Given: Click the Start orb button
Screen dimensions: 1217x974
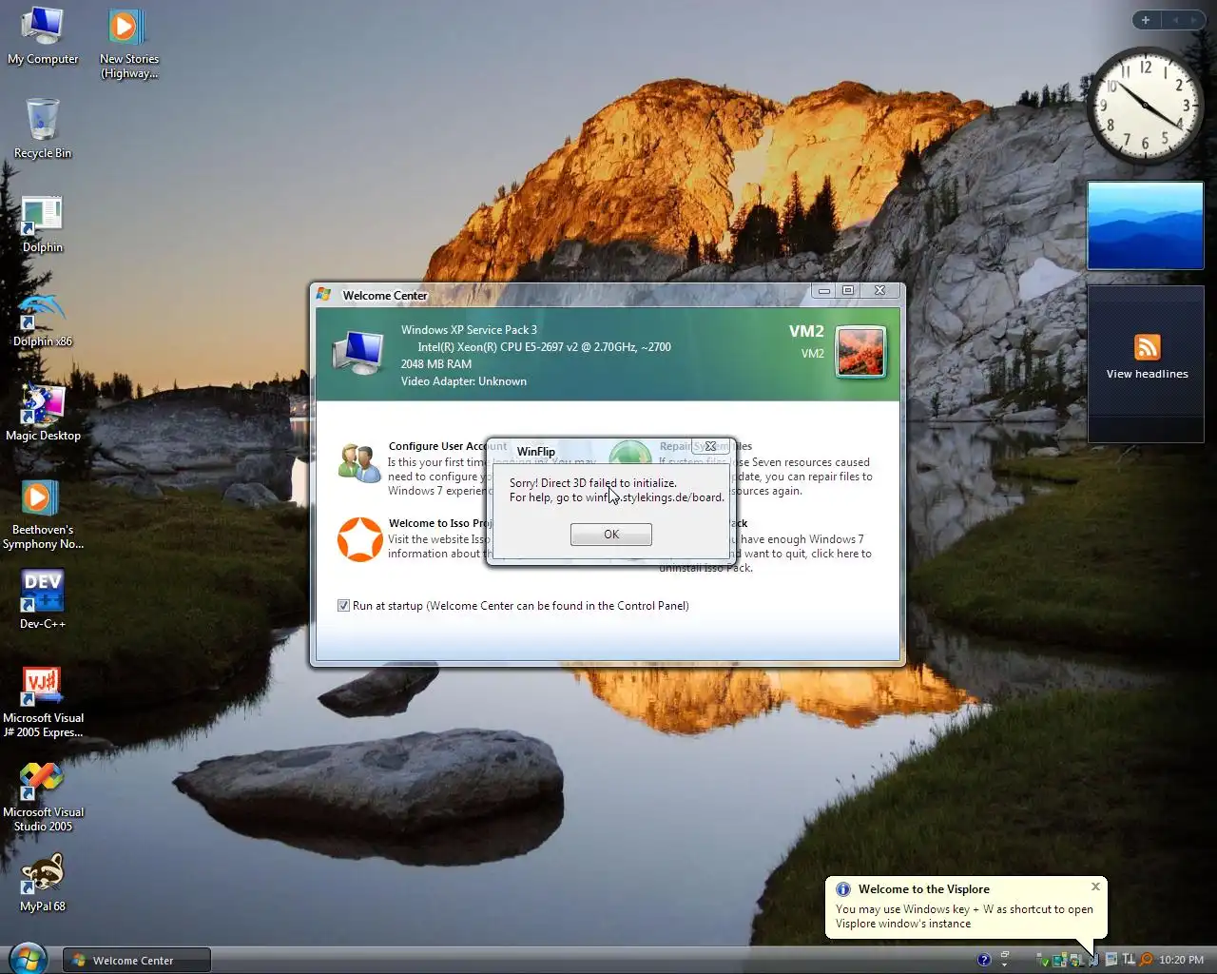Looking at the screenshot, I should [27, 959].
